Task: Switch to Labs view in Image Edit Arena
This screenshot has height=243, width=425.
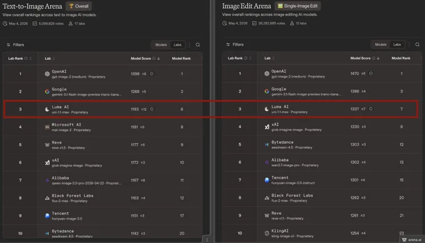Action: point(397,44)
